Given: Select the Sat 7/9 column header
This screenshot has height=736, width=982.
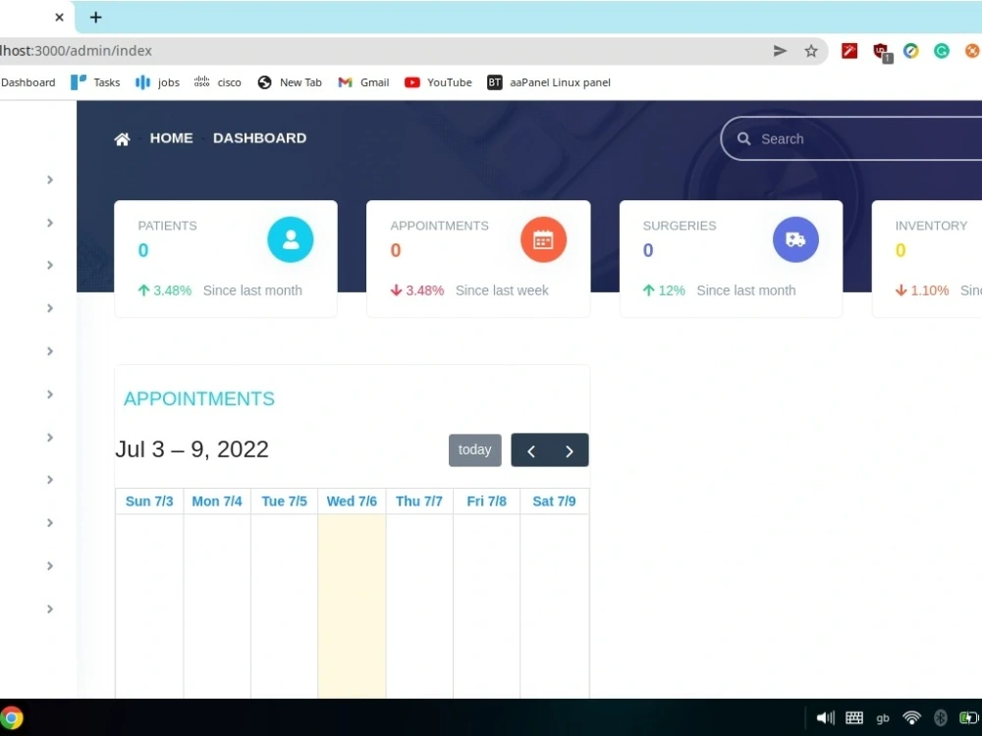Looking at the screenshot, I should [x=554, y=501].
